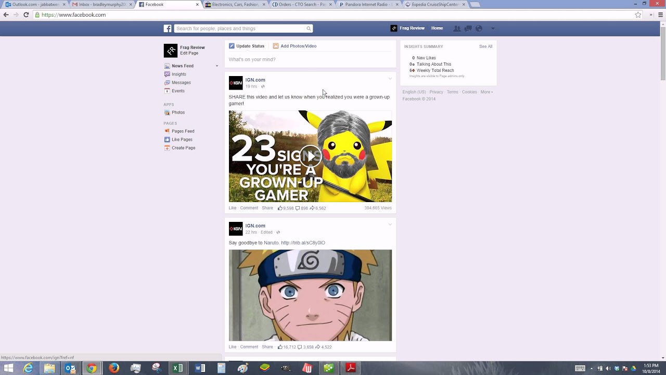
Task: Comment on the 23 Signs video post
Action: 249,208
